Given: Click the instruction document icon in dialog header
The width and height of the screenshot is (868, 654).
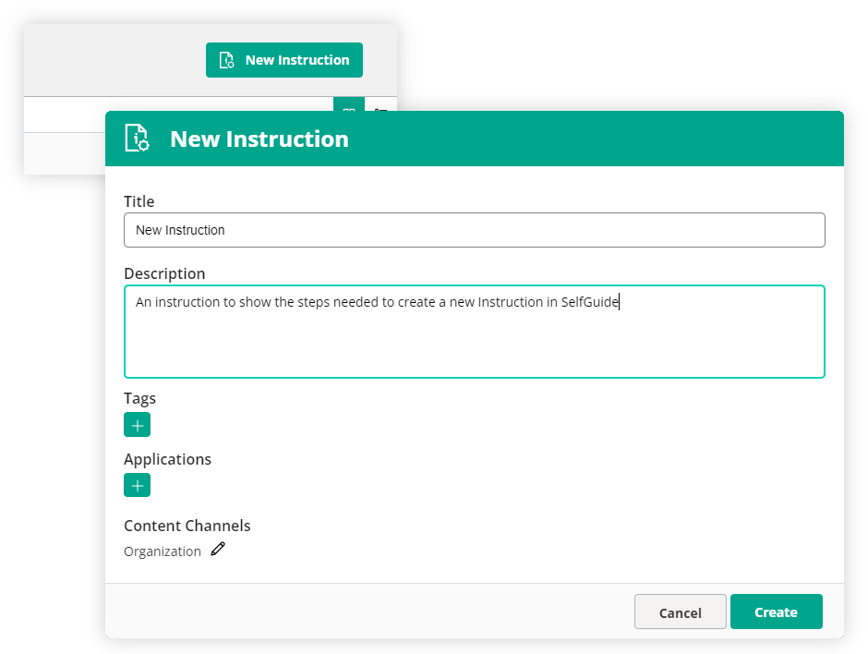Looking at the screenshot, I should click(136, 138).
